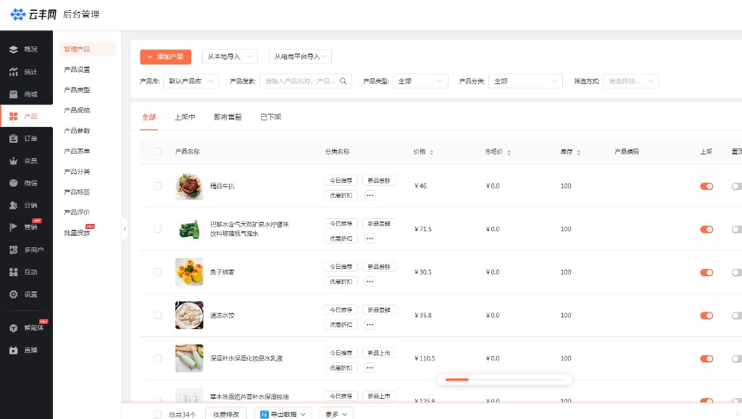
Task: Switch to the 即将售罄 tab
Action: pyautogui.click(x=228, y=117)
